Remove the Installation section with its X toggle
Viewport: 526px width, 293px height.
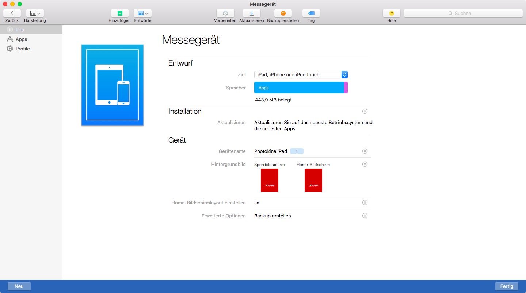(x=365, y=111)
